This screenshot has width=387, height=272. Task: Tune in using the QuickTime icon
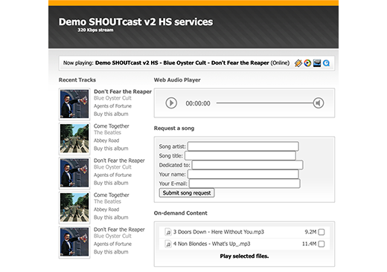(327, 63)
